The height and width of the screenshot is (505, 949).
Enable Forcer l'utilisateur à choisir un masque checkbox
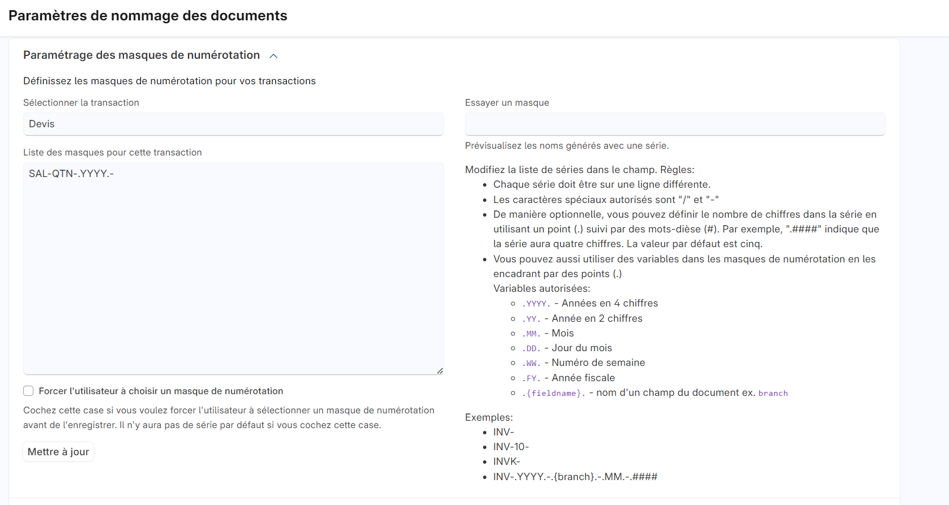pyautogui.click(x=28, y=391)
